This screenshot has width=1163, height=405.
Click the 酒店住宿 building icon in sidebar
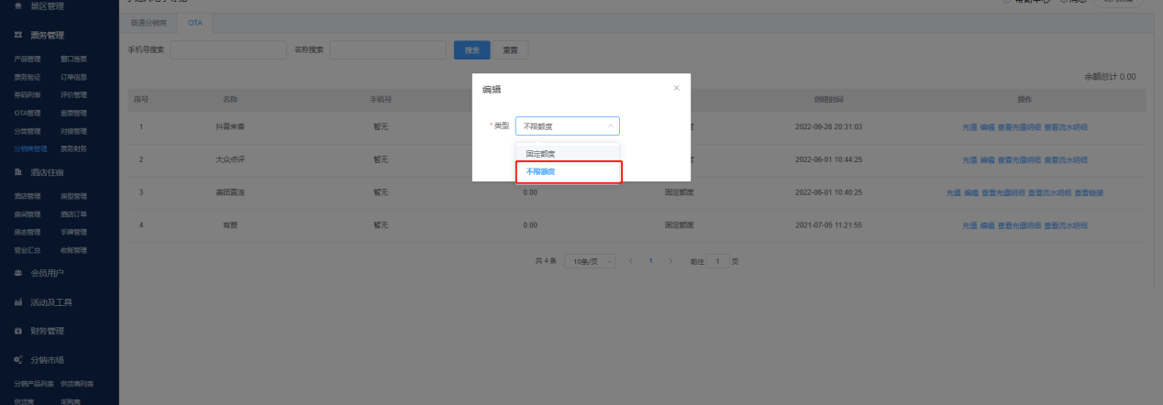[x=18, y=172]
